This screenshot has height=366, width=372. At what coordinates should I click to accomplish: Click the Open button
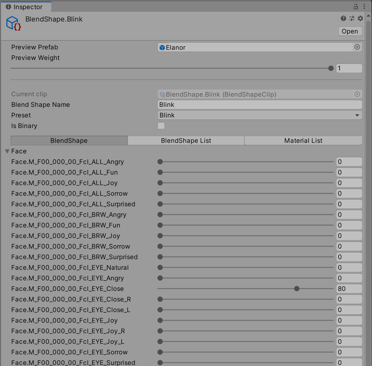click(x=350, y=31)
